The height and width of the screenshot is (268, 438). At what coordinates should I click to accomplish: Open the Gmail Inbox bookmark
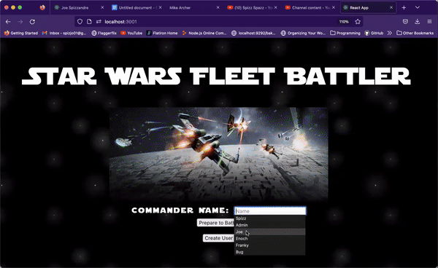coord(64,33)
